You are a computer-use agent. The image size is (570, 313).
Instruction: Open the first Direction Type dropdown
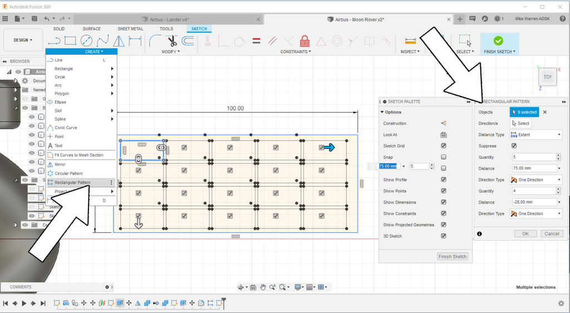coord(536,180)
